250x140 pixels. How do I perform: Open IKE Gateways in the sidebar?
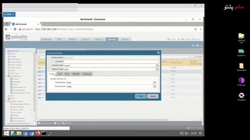pyautogui.click(x=18, y=107)
